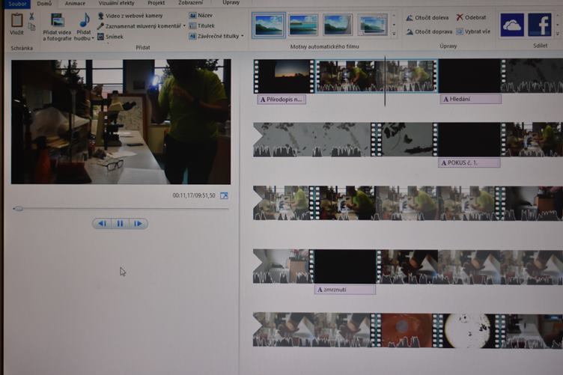563x375 pixels.
Task: Expand the AutoMovie themes gallery list
Action: pos(395,34)
